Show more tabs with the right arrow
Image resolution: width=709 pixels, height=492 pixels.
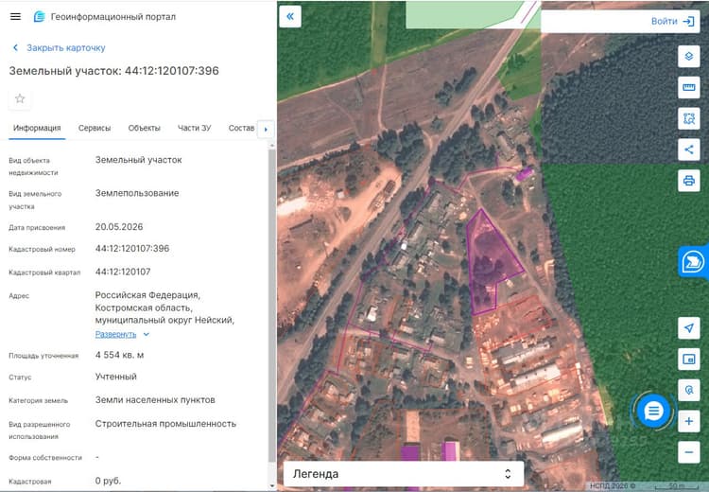click(266, 130)
